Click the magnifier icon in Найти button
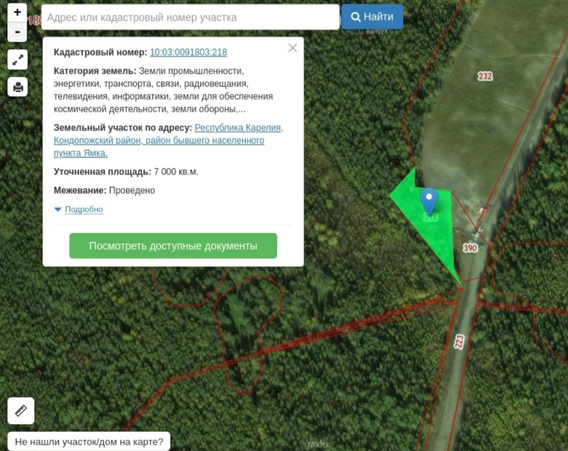 coord(356,17)
